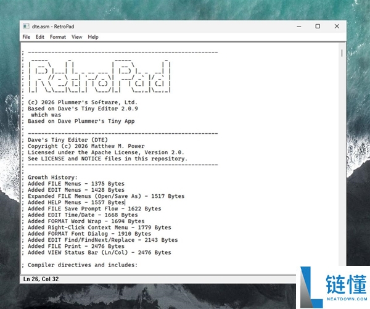Click the line 'Based on Dave Plummer's Tiny App'
The height and width of the screenshot is (309, 370).
tap(81, 121)
